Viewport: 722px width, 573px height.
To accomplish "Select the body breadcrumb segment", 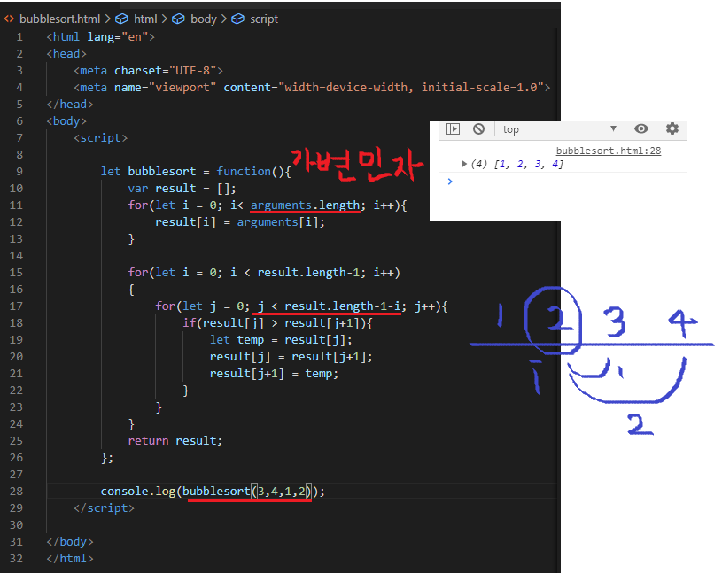I will click(204, 19).
